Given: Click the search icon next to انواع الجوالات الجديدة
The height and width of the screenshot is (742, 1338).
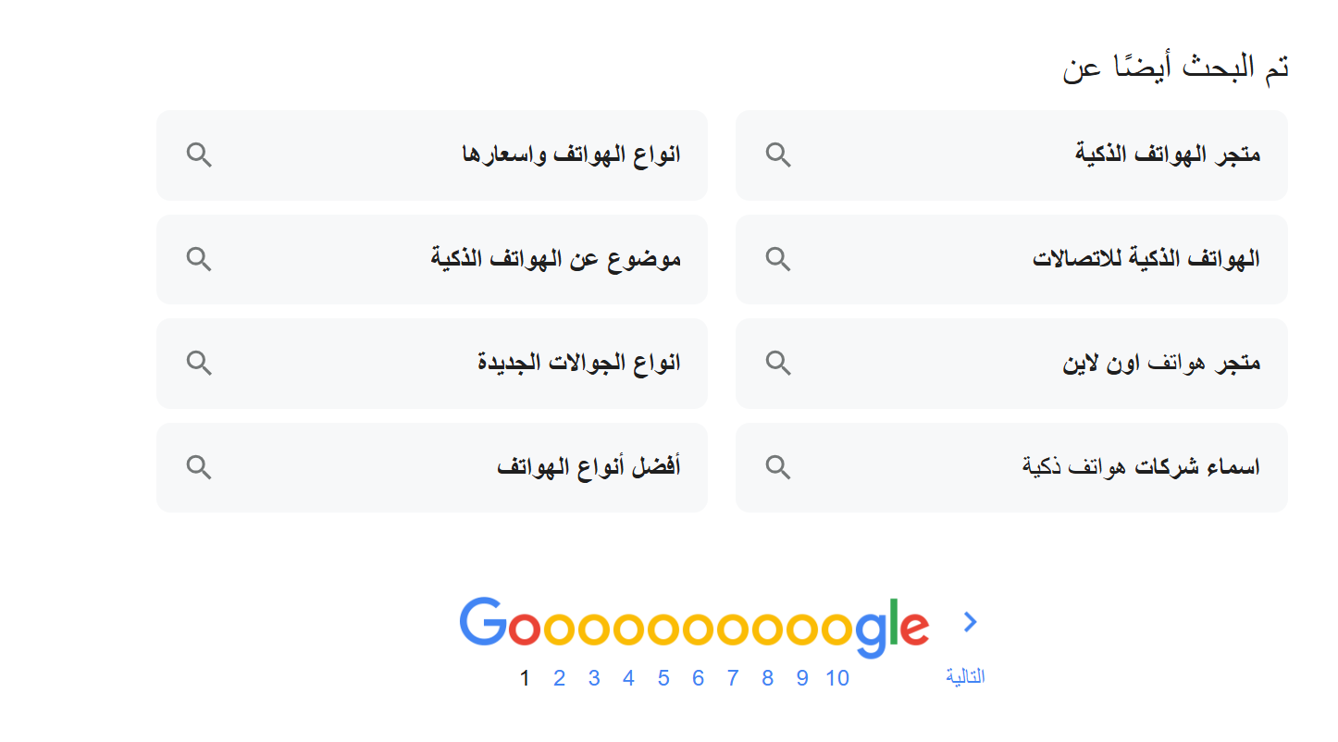Looking at the screenshot, I should tap(199, 363).
